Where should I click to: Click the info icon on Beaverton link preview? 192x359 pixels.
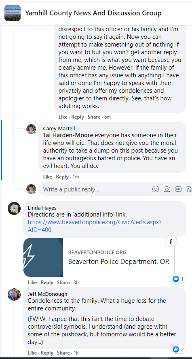tap(171, 241)
